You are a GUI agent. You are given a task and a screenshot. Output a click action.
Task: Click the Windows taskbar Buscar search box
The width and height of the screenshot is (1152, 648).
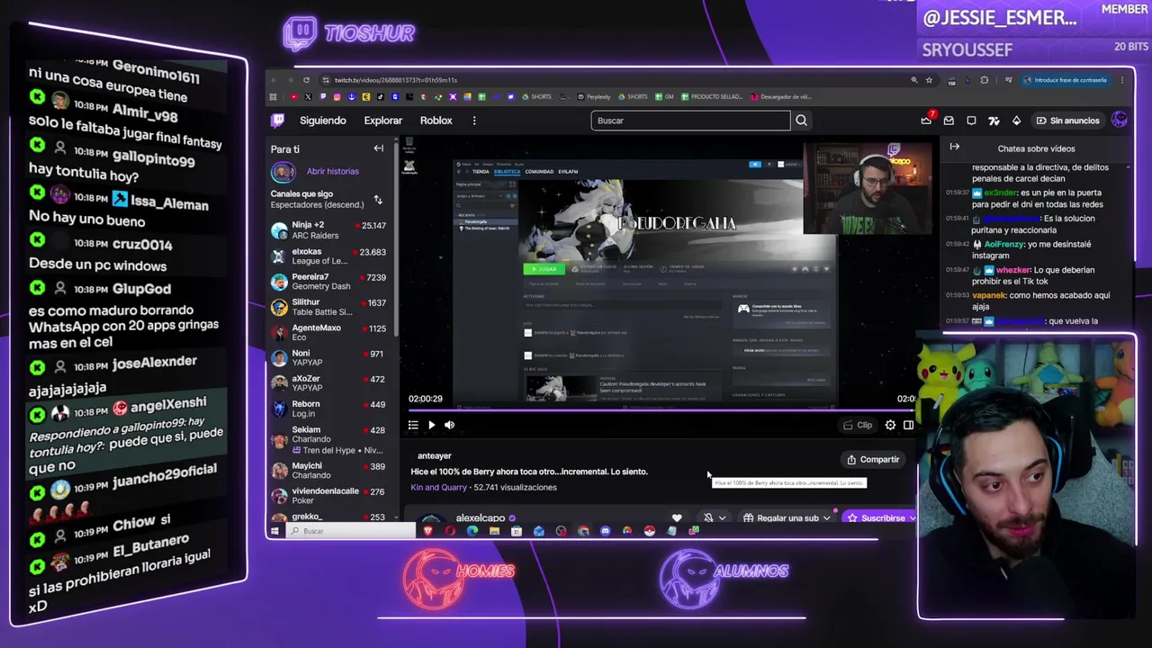tap(352, 531)
